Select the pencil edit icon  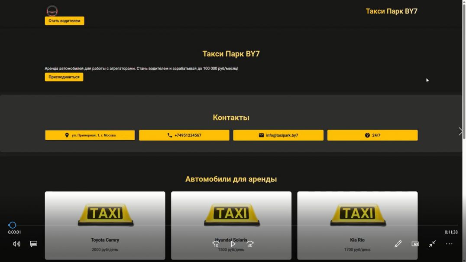pyautogui.click(x=398, y=244)
